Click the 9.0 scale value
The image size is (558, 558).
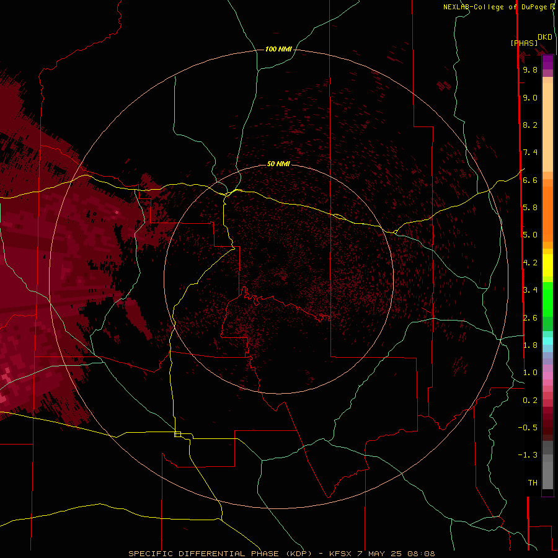coord(530,97)
